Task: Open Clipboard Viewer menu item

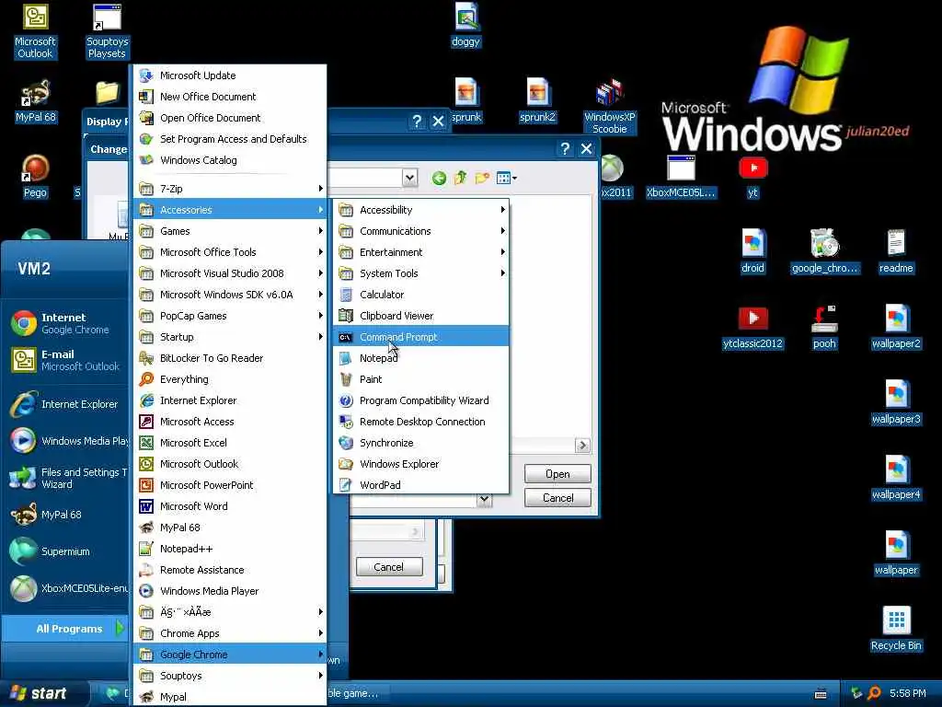Action: pos(420,316)
